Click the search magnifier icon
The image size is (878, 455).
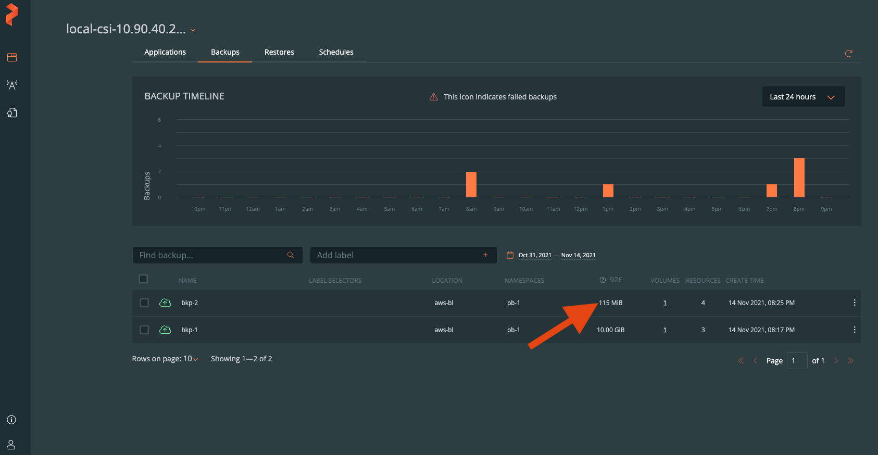click(291, 255)
